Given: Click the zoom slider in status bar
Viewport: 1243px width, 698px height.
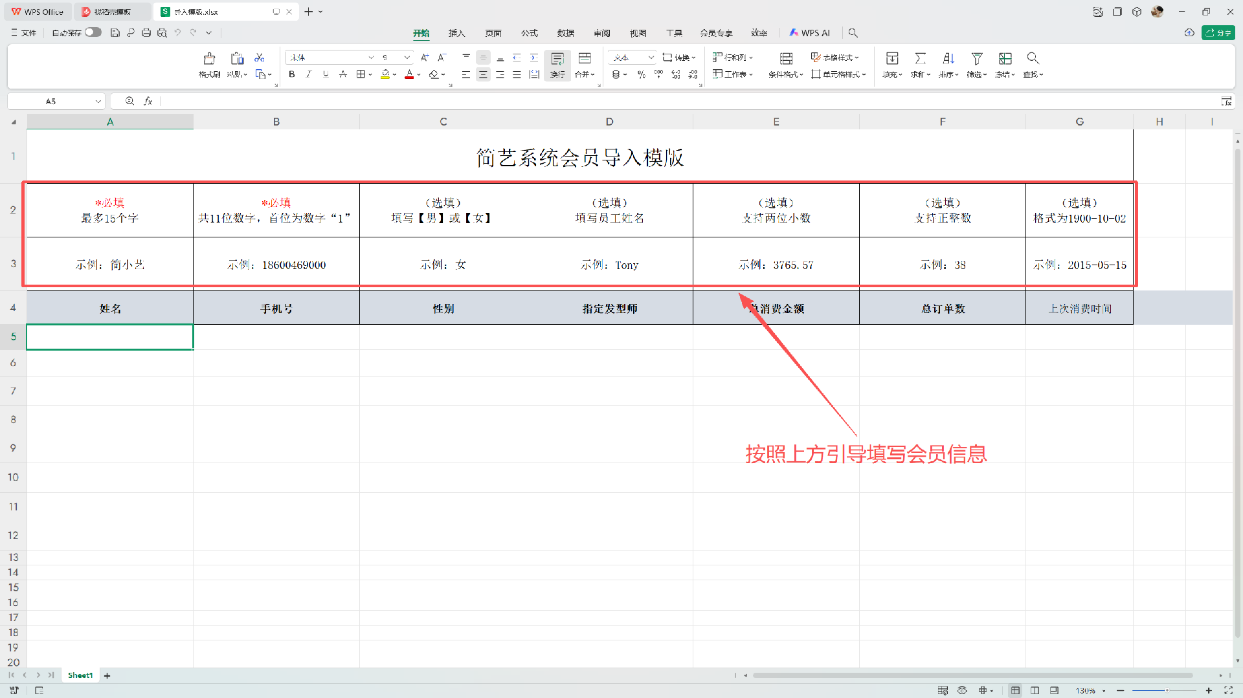Looking at the screenshot, I should (x=1167, y=691).
